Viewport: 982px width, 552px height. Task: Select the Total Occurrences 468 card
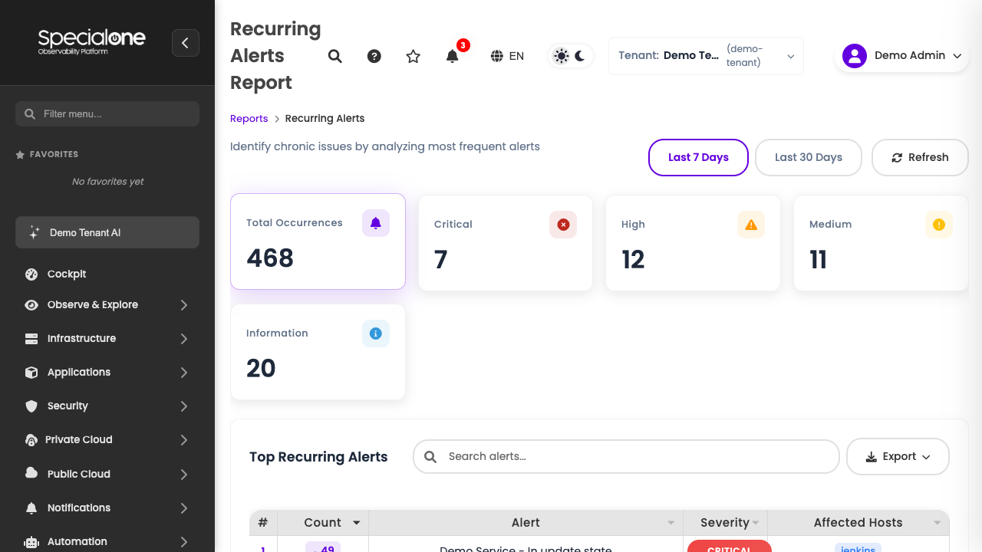point(318,242)
